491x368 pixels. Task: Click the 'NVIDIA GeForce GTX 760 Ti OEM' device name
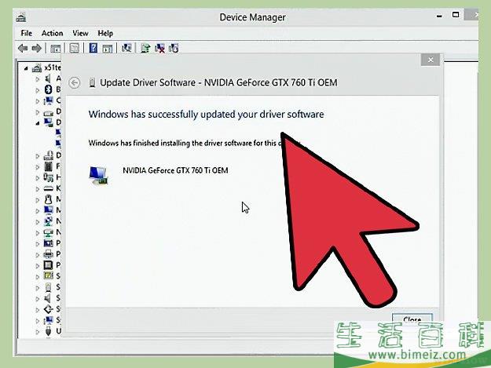(x=175, y=170)
